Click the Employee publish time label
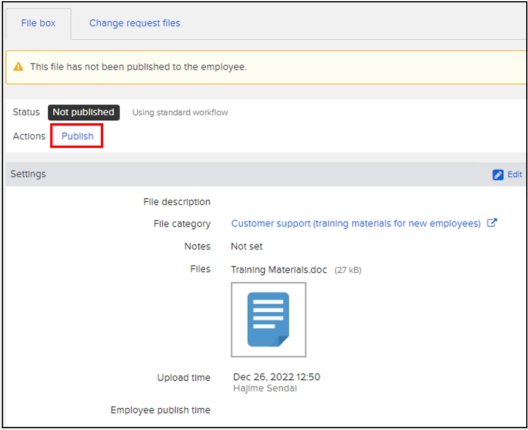 (160, 410)
